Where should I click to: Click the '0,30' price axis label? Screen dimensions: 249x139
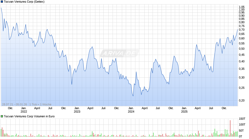point(242,78)
